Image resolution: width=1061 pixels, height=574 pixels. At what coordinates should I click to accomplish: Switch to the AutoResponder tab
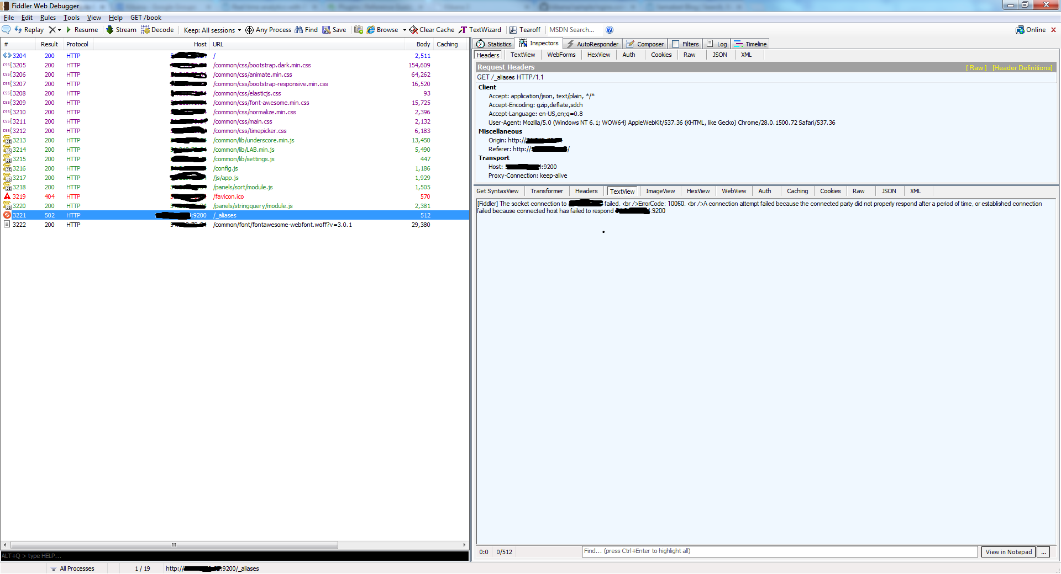click(x=592, y=44)
